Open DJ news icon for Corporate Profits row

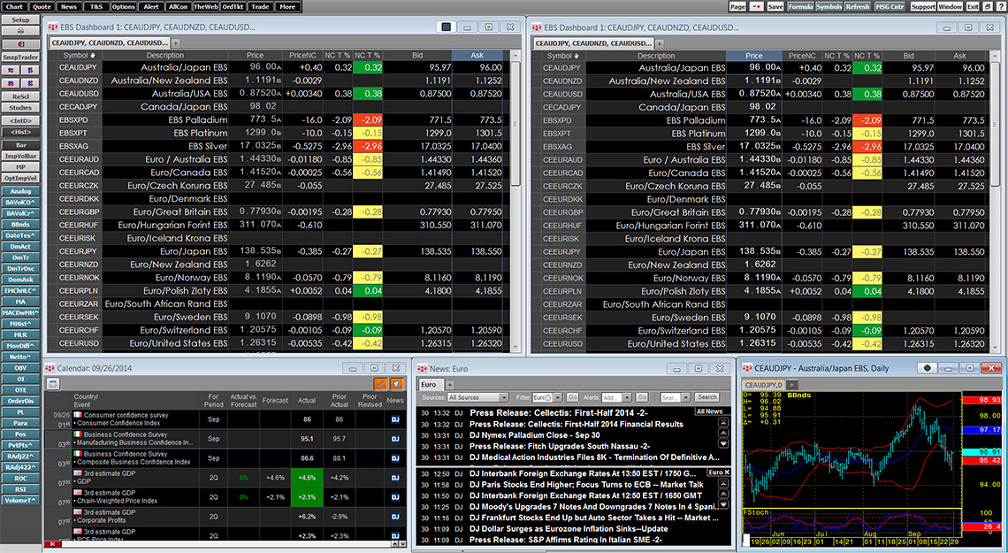pos(395,517)
